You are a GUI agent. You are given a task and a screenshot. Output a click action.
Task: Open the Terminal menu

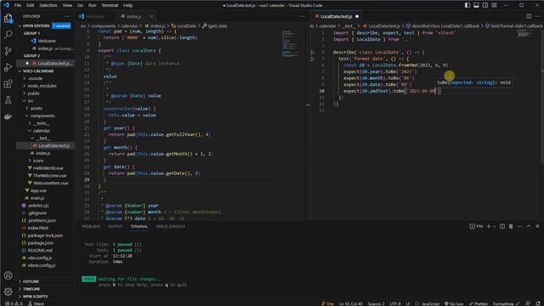110,5
